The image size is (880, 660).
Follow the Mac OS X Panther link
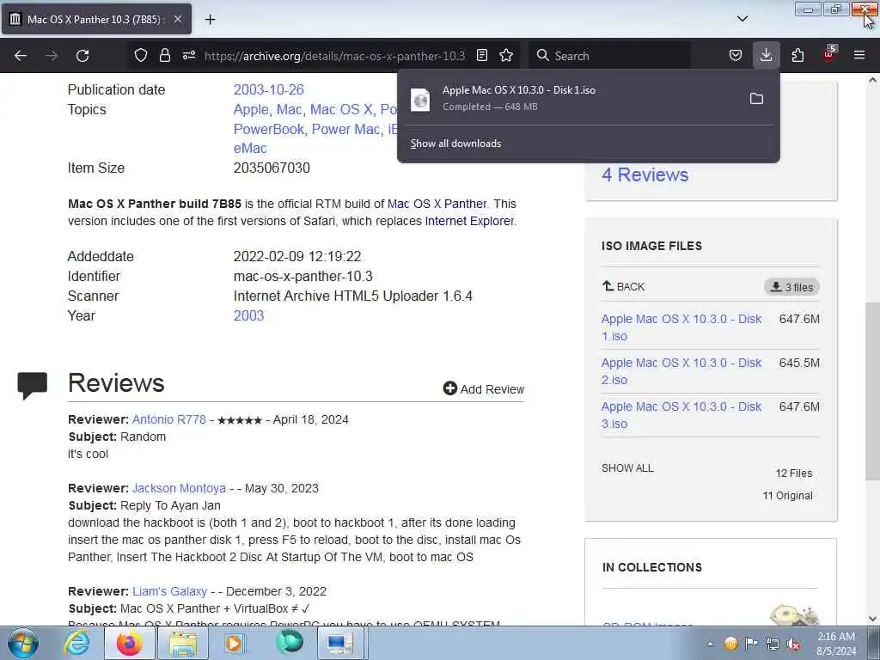point(437,204)
